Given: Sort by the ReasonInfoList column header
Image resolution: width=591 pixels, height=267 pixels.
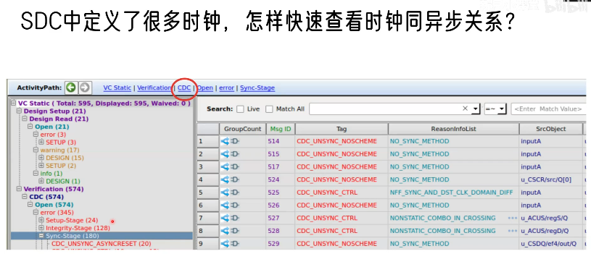Looking at the screenshot, I should coord(454,129).
